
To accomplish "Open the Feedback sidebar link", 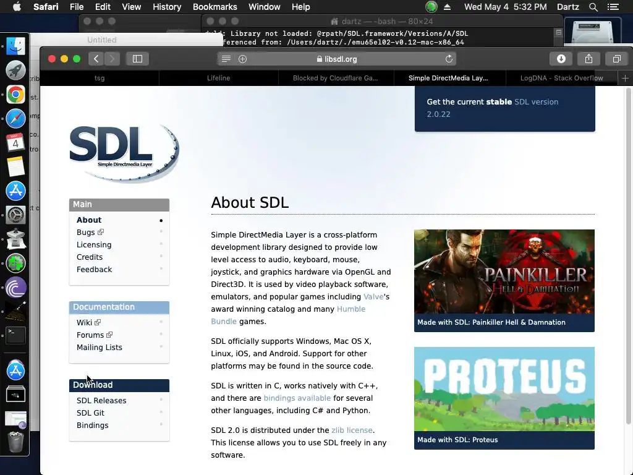I will [x=94, y=270].
